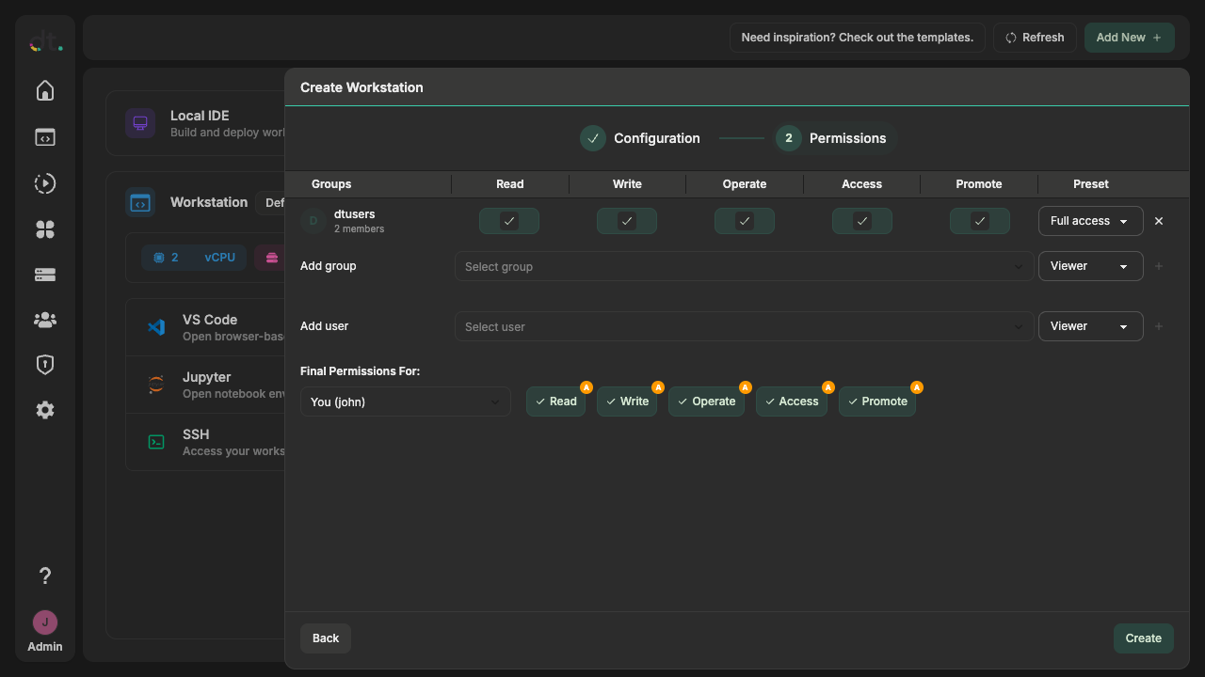The width and height of the screenshot is (1205, 677).
Task: Open the Users/Groups section in sidebar
Action: click(x=44, y=320)
